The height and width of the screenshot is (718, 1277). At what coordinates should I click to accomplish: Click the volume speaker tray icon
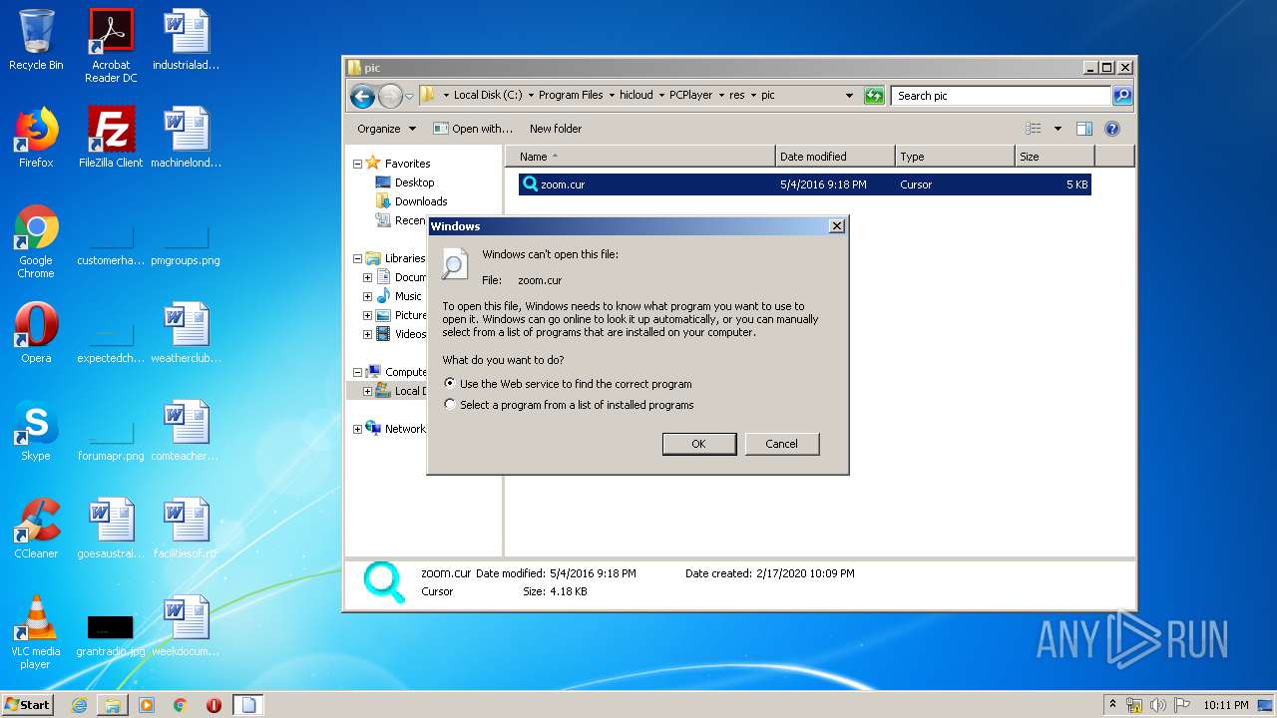tap(1158, 705)
